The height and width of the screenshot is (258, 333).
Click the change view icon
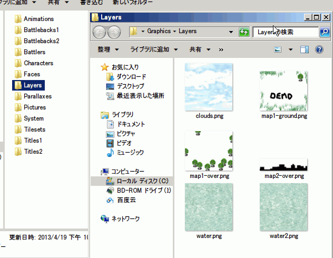point(278,49)
